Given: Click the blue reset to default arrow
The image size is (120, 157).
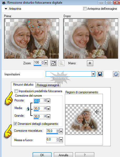Looking at the screenshot, I should coord(116,74).
